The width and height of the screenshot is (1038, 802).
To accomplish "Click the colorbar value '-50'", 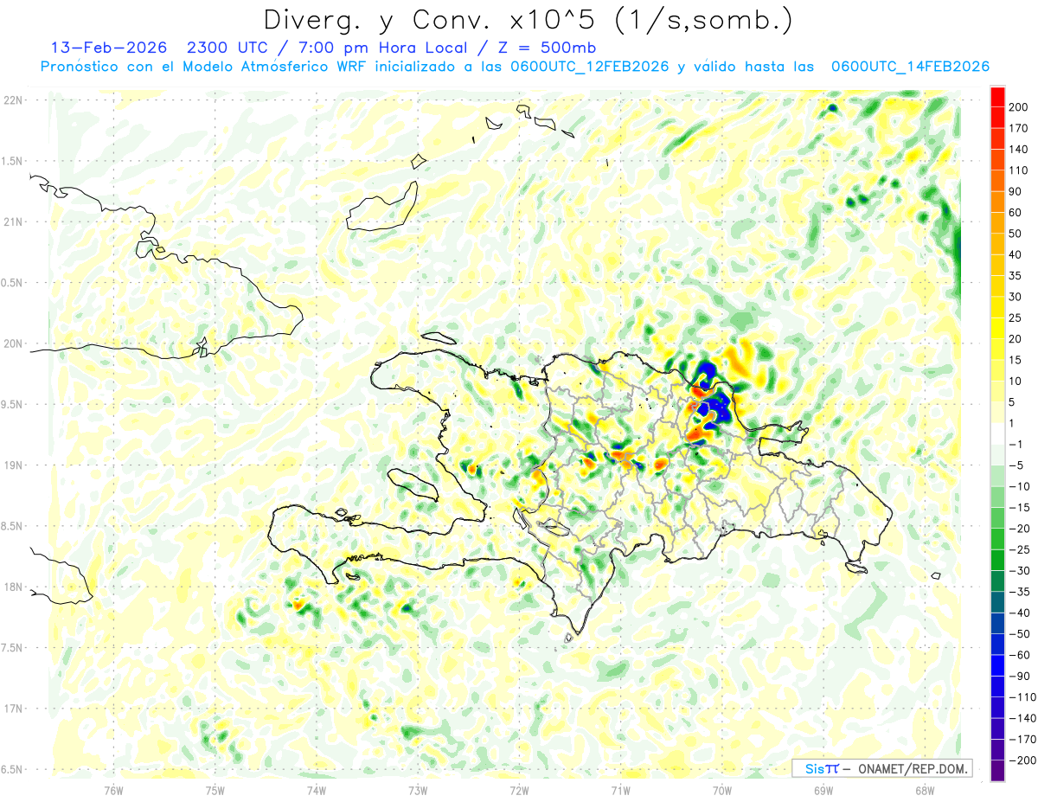I will tap(1019, 634).
